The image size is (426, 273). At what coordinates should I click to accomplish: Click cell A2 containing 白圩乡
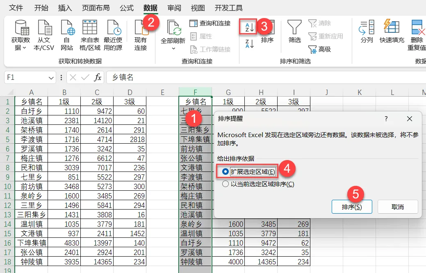32,111
